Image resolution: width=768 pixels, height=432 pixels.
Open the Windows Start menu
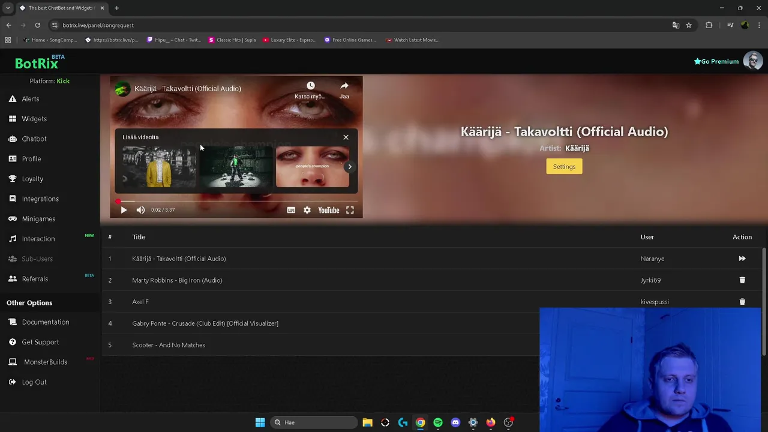click(260, 422)
